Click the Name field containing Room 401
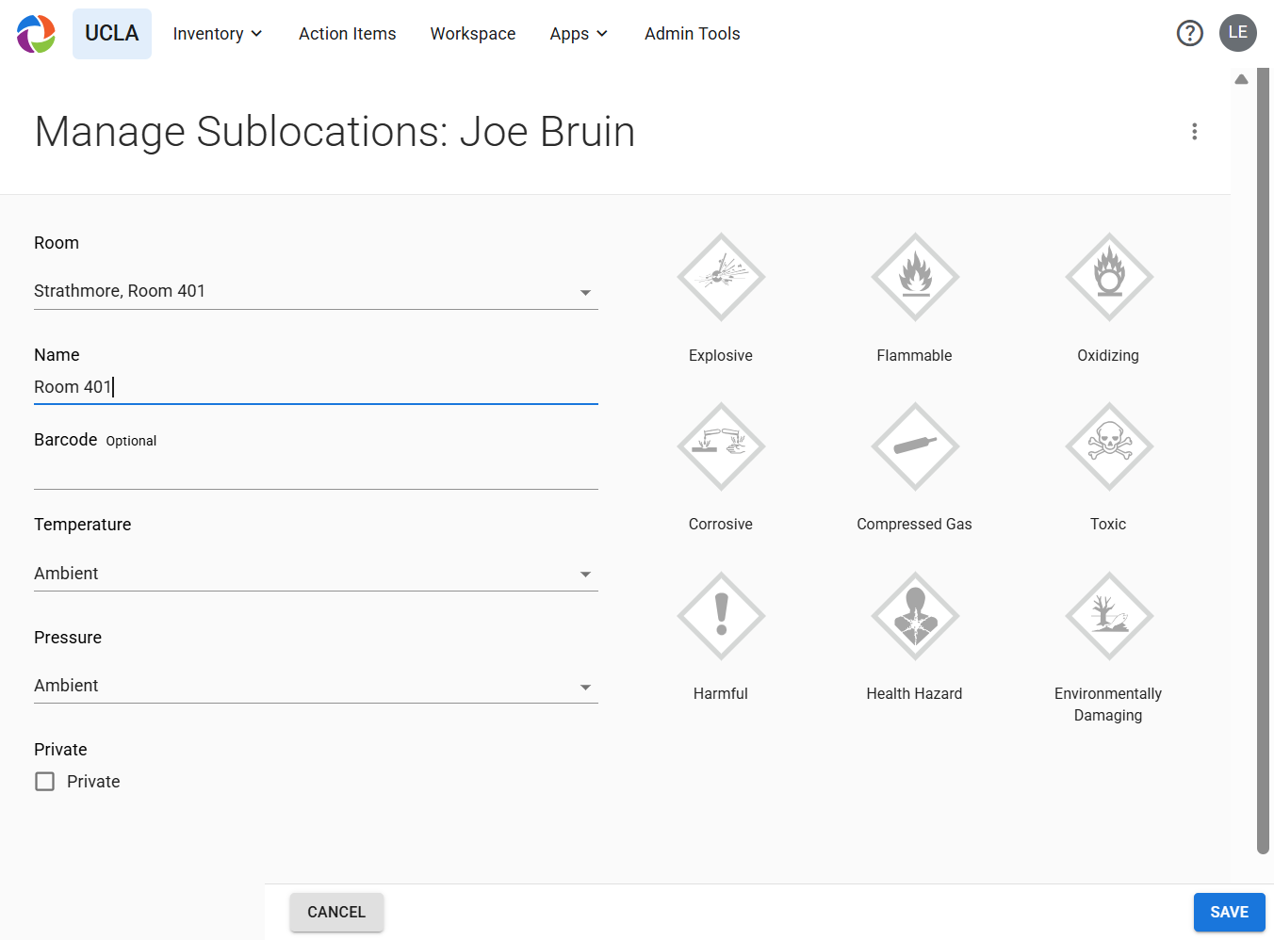The height and width of the screenshot is (940, 1274). pyautogui.click(x=316, y=387)
